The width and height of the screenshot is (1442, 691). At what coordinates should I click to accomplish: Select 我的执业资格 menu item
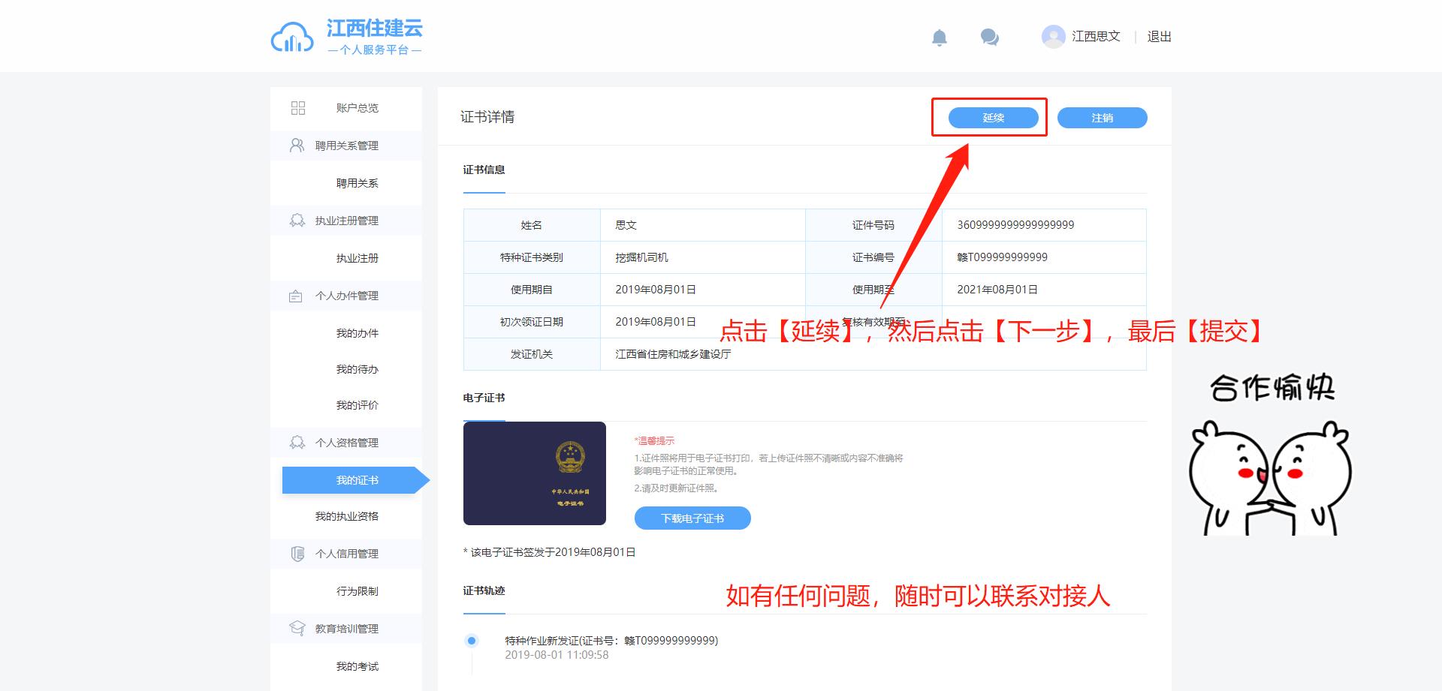346,516
